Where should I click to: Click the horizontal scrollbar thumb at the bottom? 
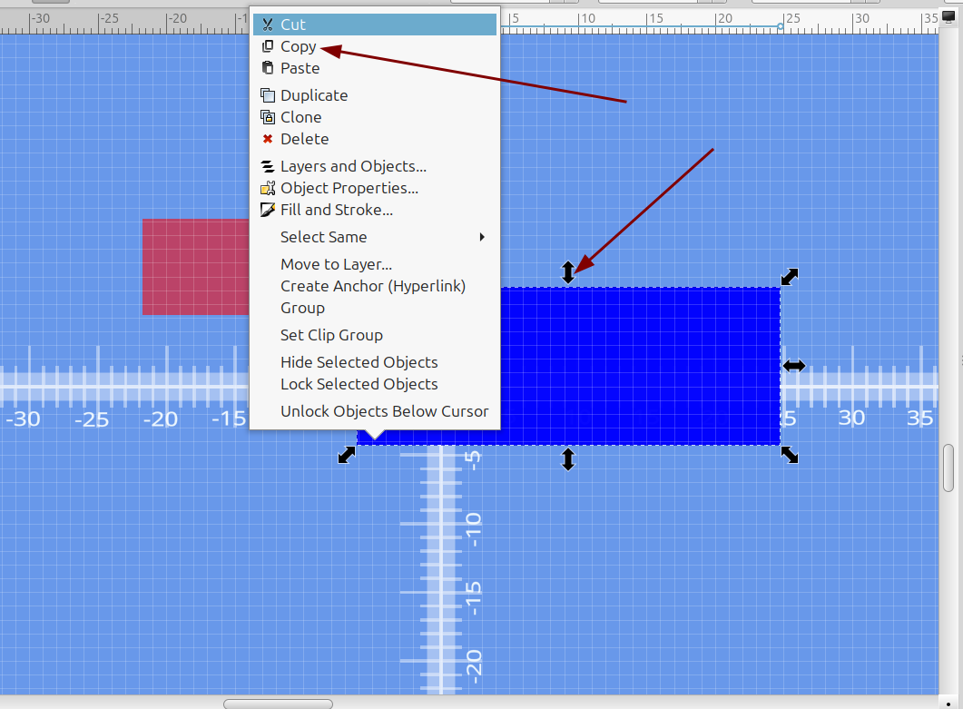click(x=278, y=704)
